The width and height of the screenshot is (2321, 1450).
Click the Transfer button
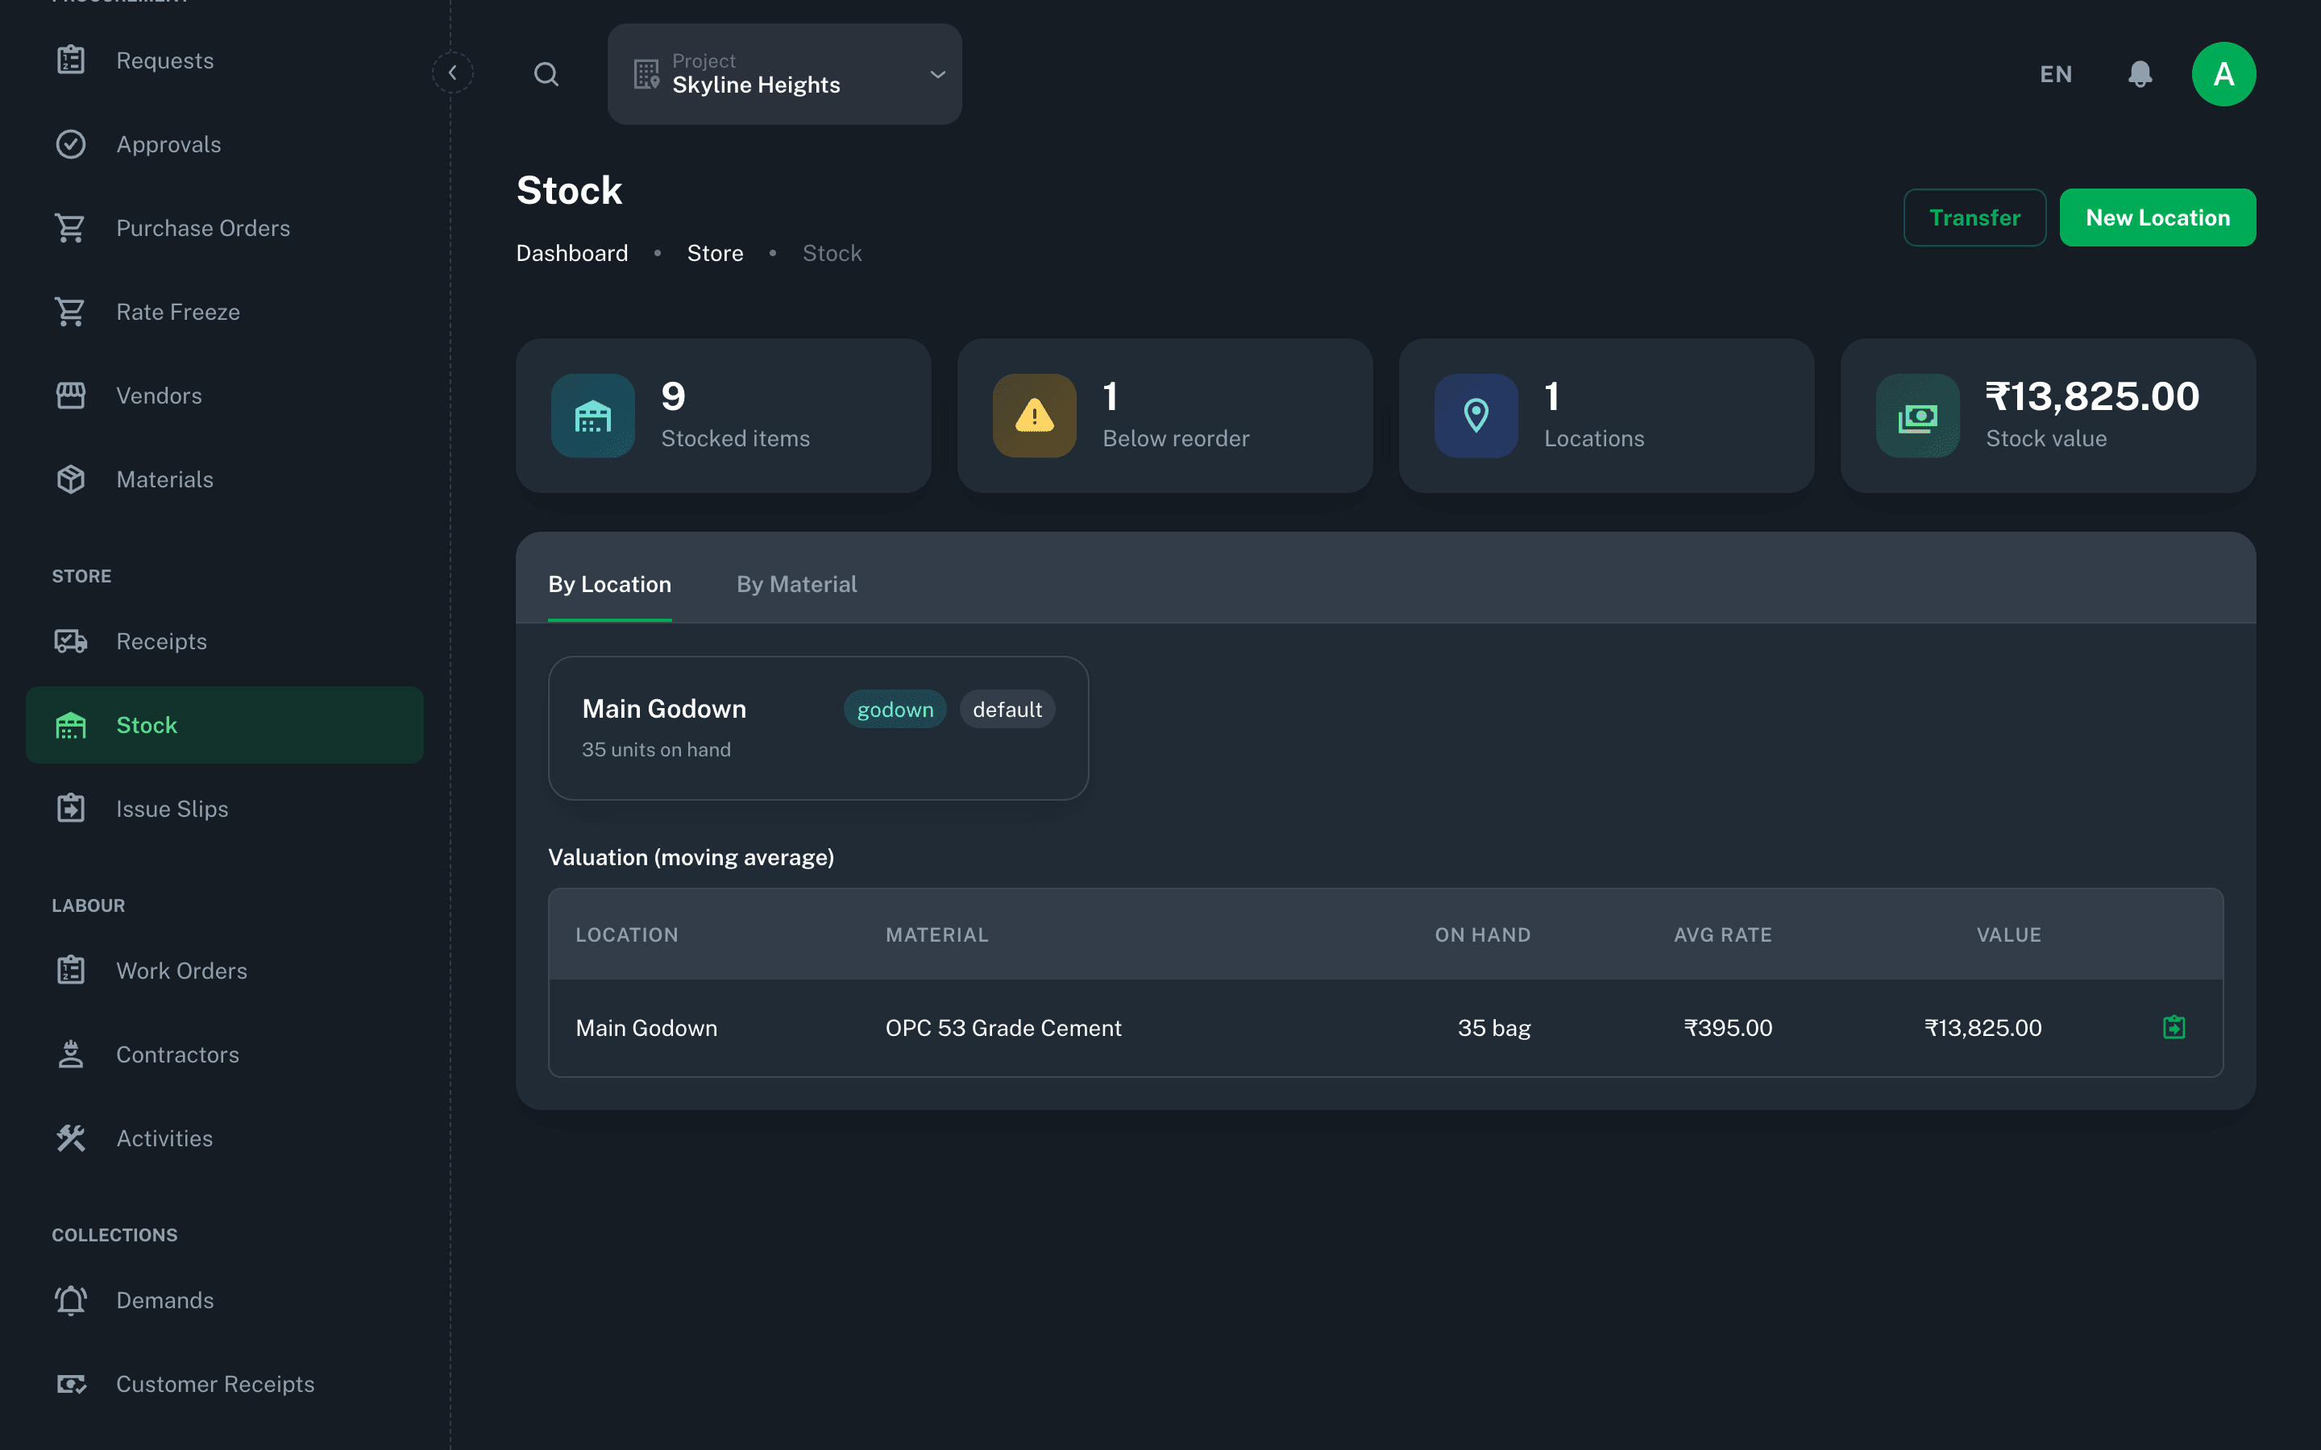coord(1974,217)
